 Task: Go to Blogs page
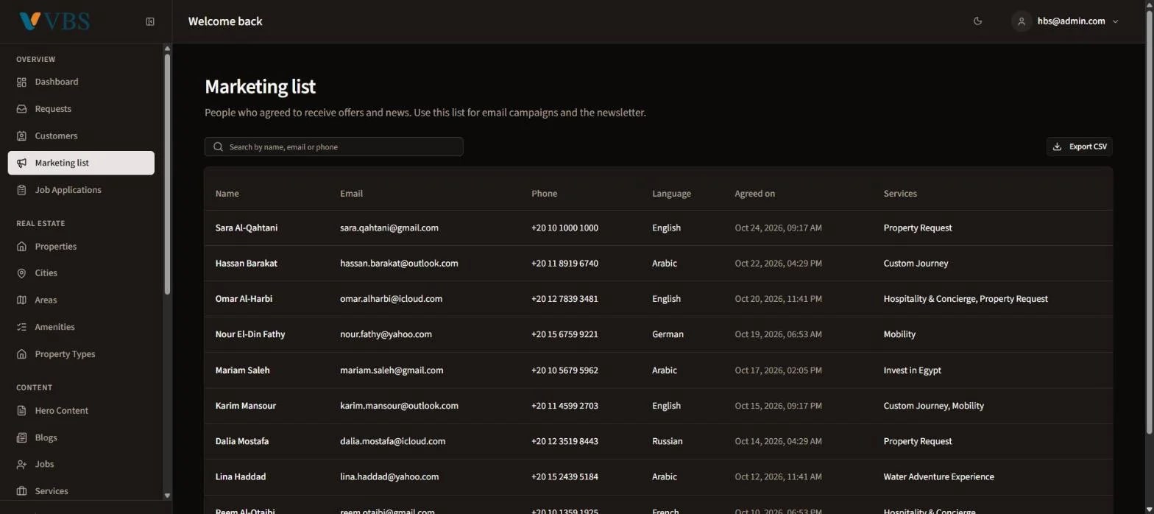[81, 437]
